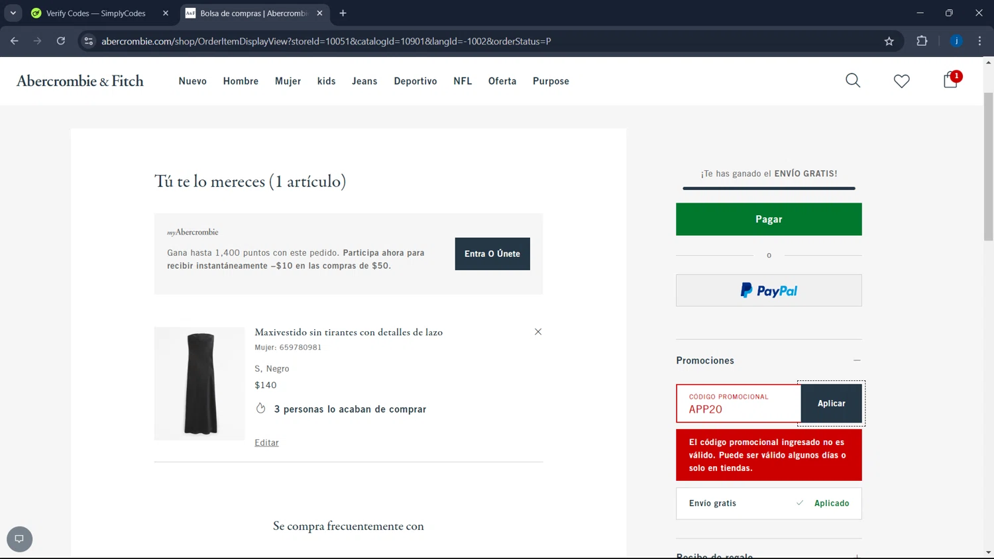Open the Deportivo menu

click(415, 81)
